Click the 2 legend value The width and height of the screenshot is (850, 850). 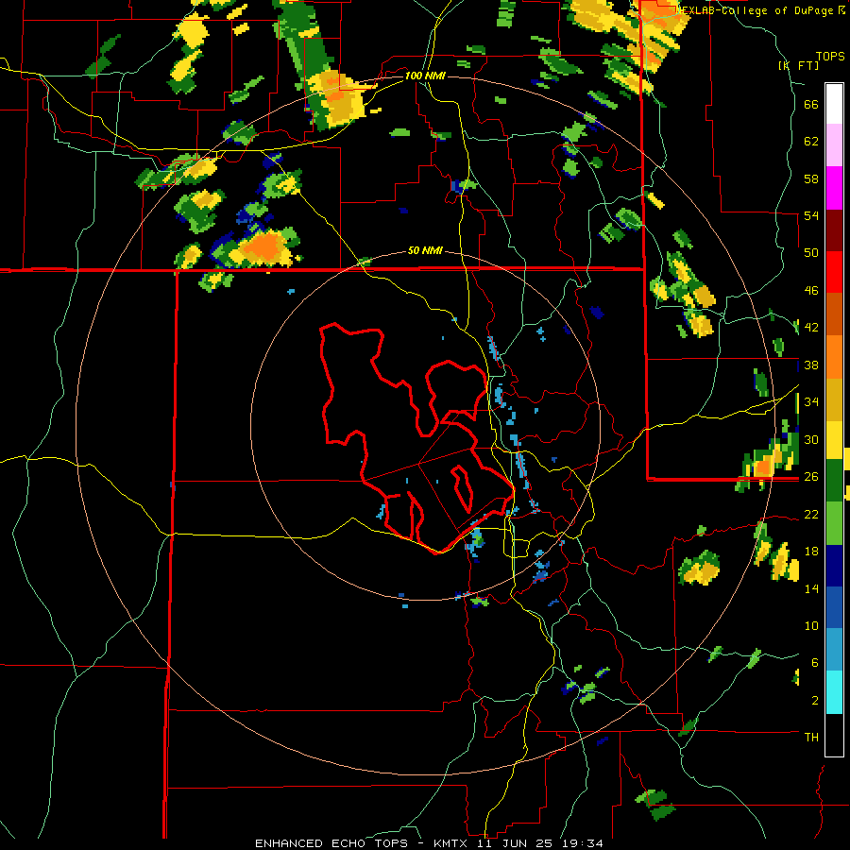point(815,701)
